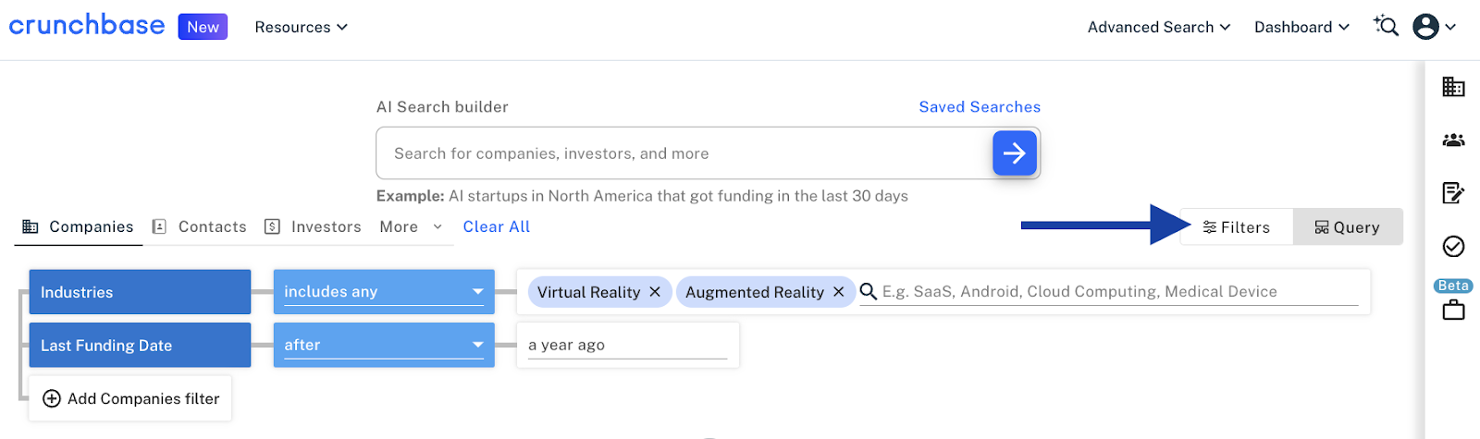Image resolution: width=1480 pixels, height=439 pixels.
Task: Click Add Companies filter button
Action: (130, 398)
